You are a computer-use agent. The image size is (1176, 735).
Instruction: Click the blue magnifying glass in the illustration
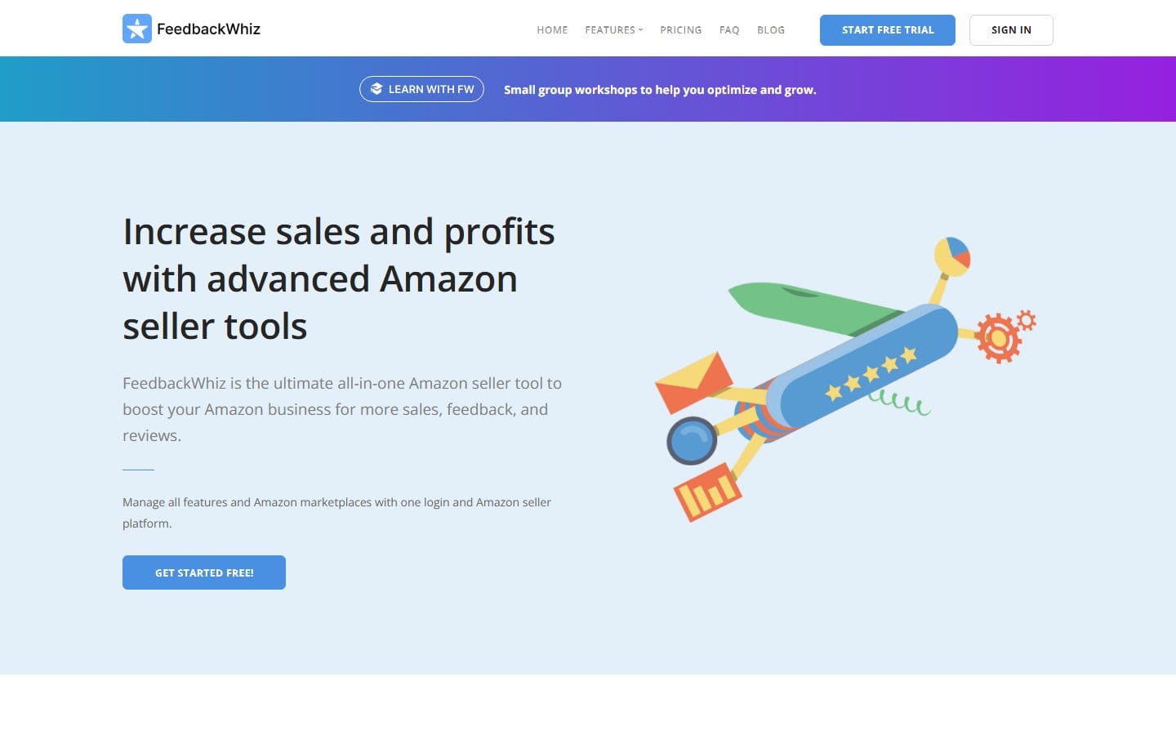pos(692,440)
